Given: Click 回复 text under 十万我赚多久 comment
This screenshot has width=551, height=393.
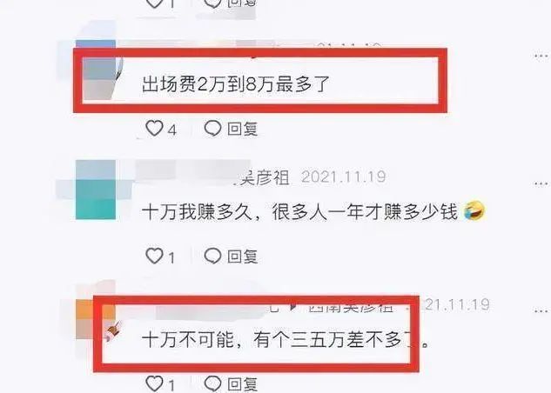Looking at the screenshot, I should click(243, 256).
